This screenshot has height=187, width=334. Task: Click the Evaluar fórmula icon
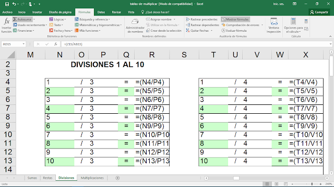click(223, 31)
